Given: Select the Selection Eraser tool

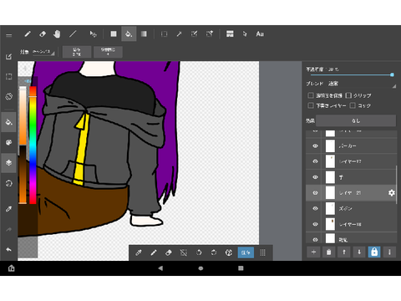Looking at the screenshot, I should coord(210,34).
